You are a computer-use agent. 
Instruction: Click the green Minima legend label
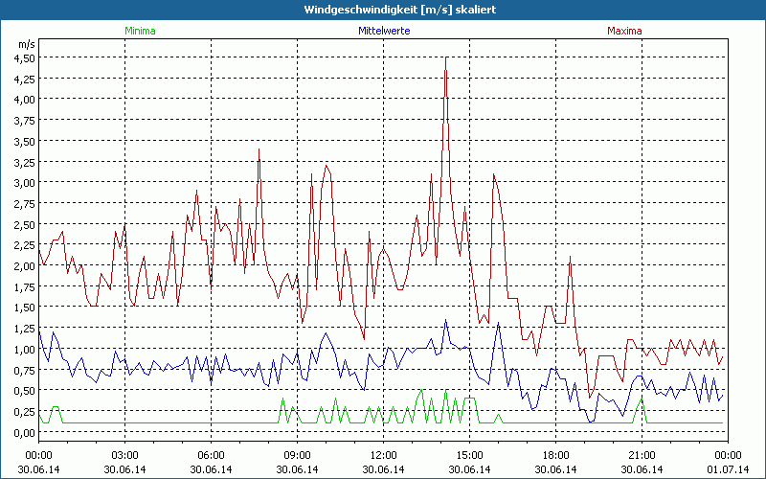pos(140,31)
